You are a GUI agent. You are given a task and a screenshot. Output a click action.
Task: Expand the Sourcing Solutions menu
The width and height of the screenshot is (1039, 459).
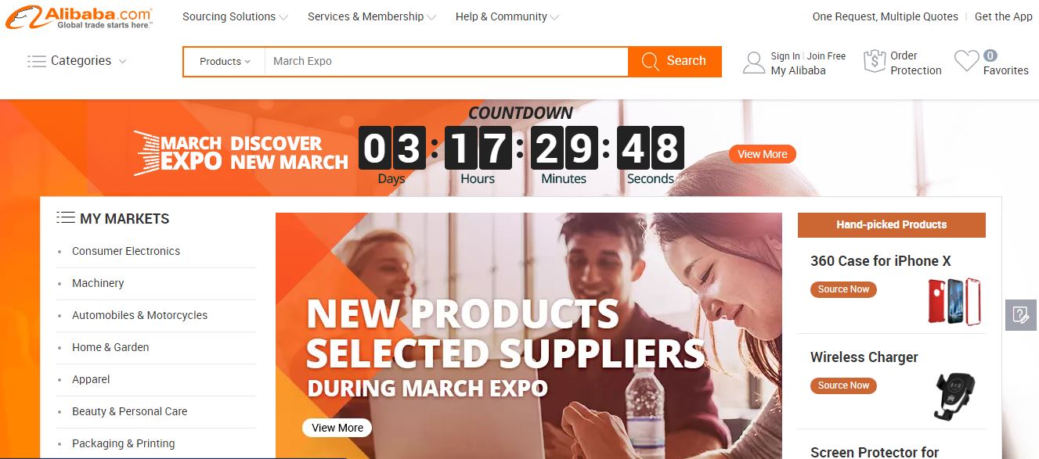point(235,16)
